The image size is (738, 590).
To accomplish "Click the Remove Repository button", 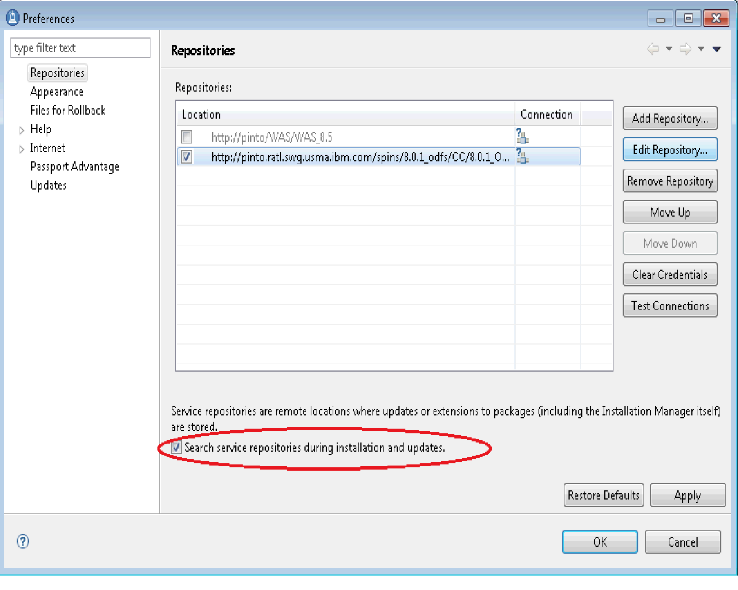I will click(670, 180).
